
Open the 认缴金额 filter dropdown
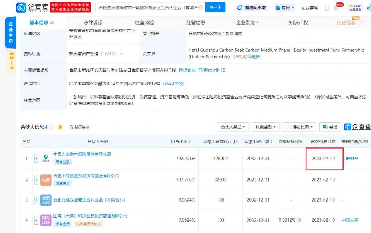point(266,127)
